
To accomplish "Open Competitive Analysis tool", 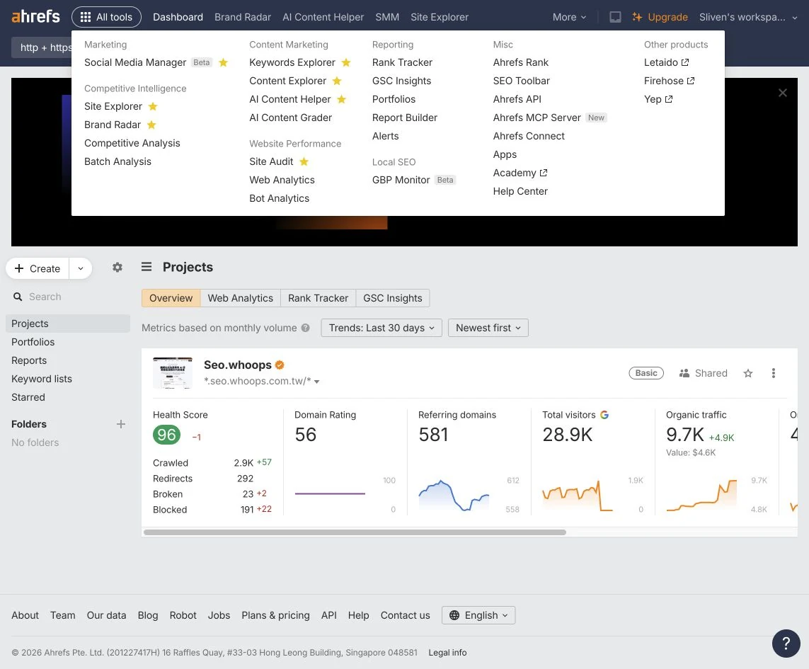I will click(x=132, y=143).
